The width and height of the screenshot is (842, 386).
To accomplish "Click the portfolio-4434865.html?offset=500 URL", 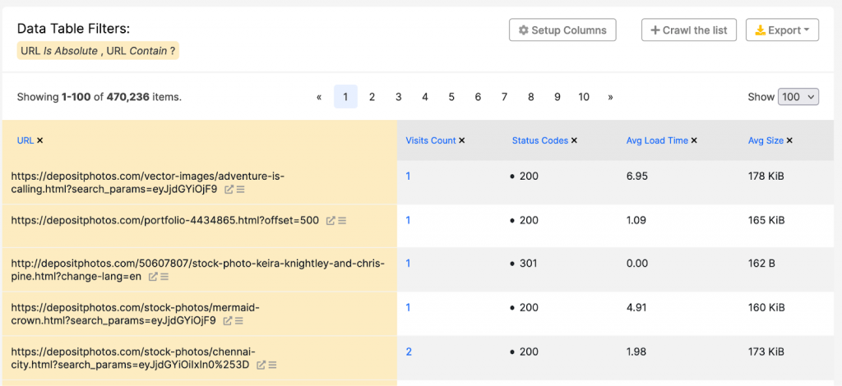I will pos(164,220).
